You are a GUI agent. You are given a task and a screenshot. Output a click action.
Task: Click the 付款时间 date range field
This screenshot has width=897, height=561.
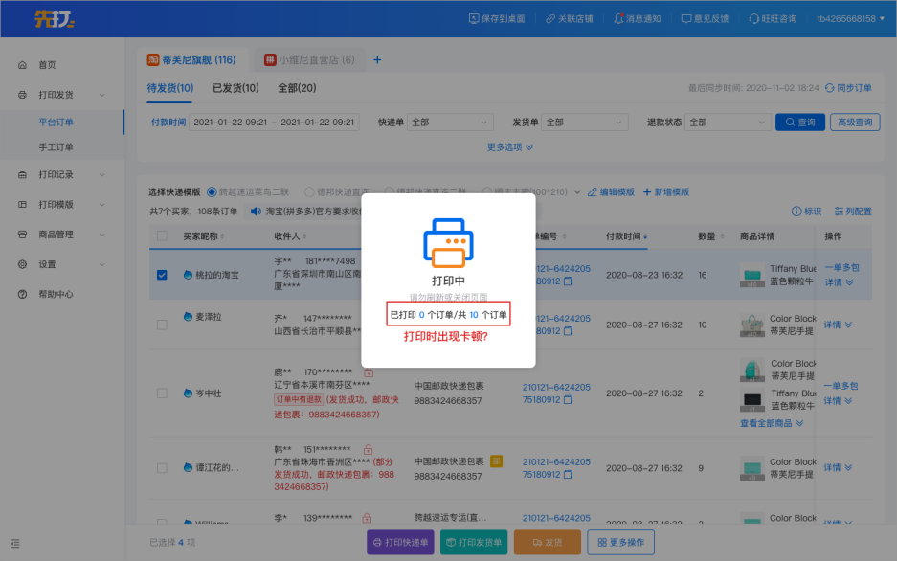[274, 123]
